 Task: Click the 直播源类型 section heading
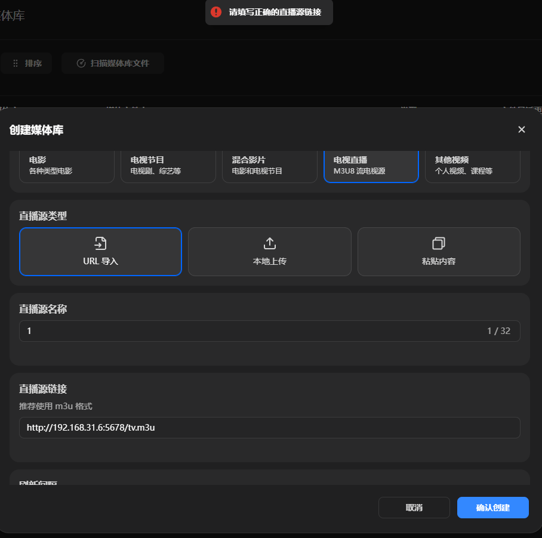coord(43,216)
